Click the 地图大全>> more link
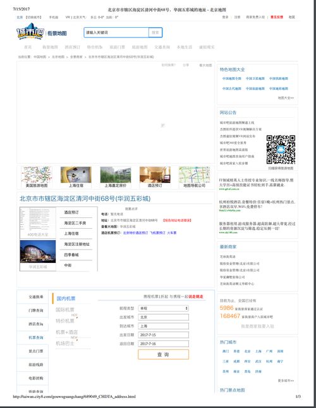The height and width of the screenshot is (408, 316). pos(286,98)
